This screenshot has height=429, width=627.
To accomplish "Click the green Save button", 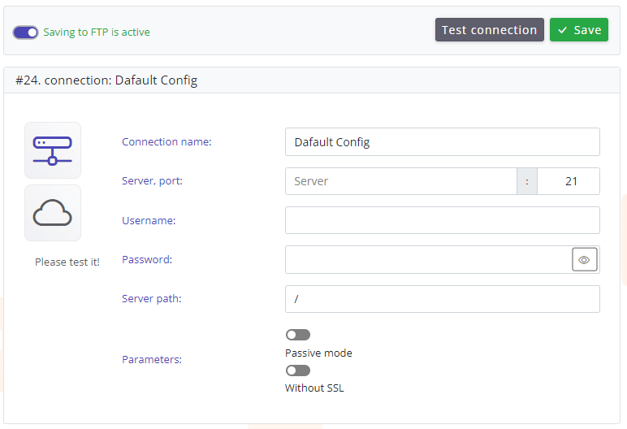I will pos(578,30).
